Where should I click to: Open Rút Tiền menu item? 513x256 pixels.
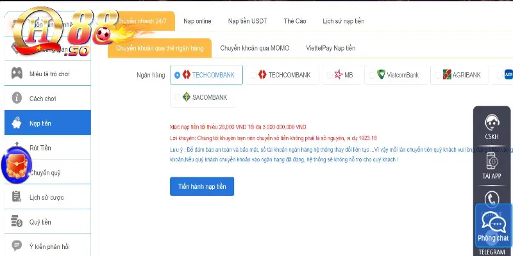pos(47,148)
